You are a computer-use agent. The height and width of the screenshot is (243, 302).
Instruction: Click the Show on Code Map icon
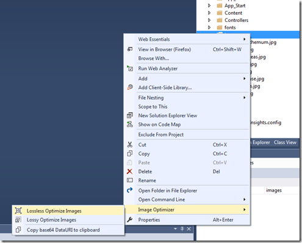130,125
